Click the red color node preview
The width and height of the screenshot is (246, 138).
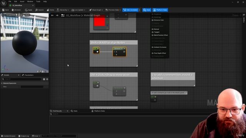coord(99,21)
